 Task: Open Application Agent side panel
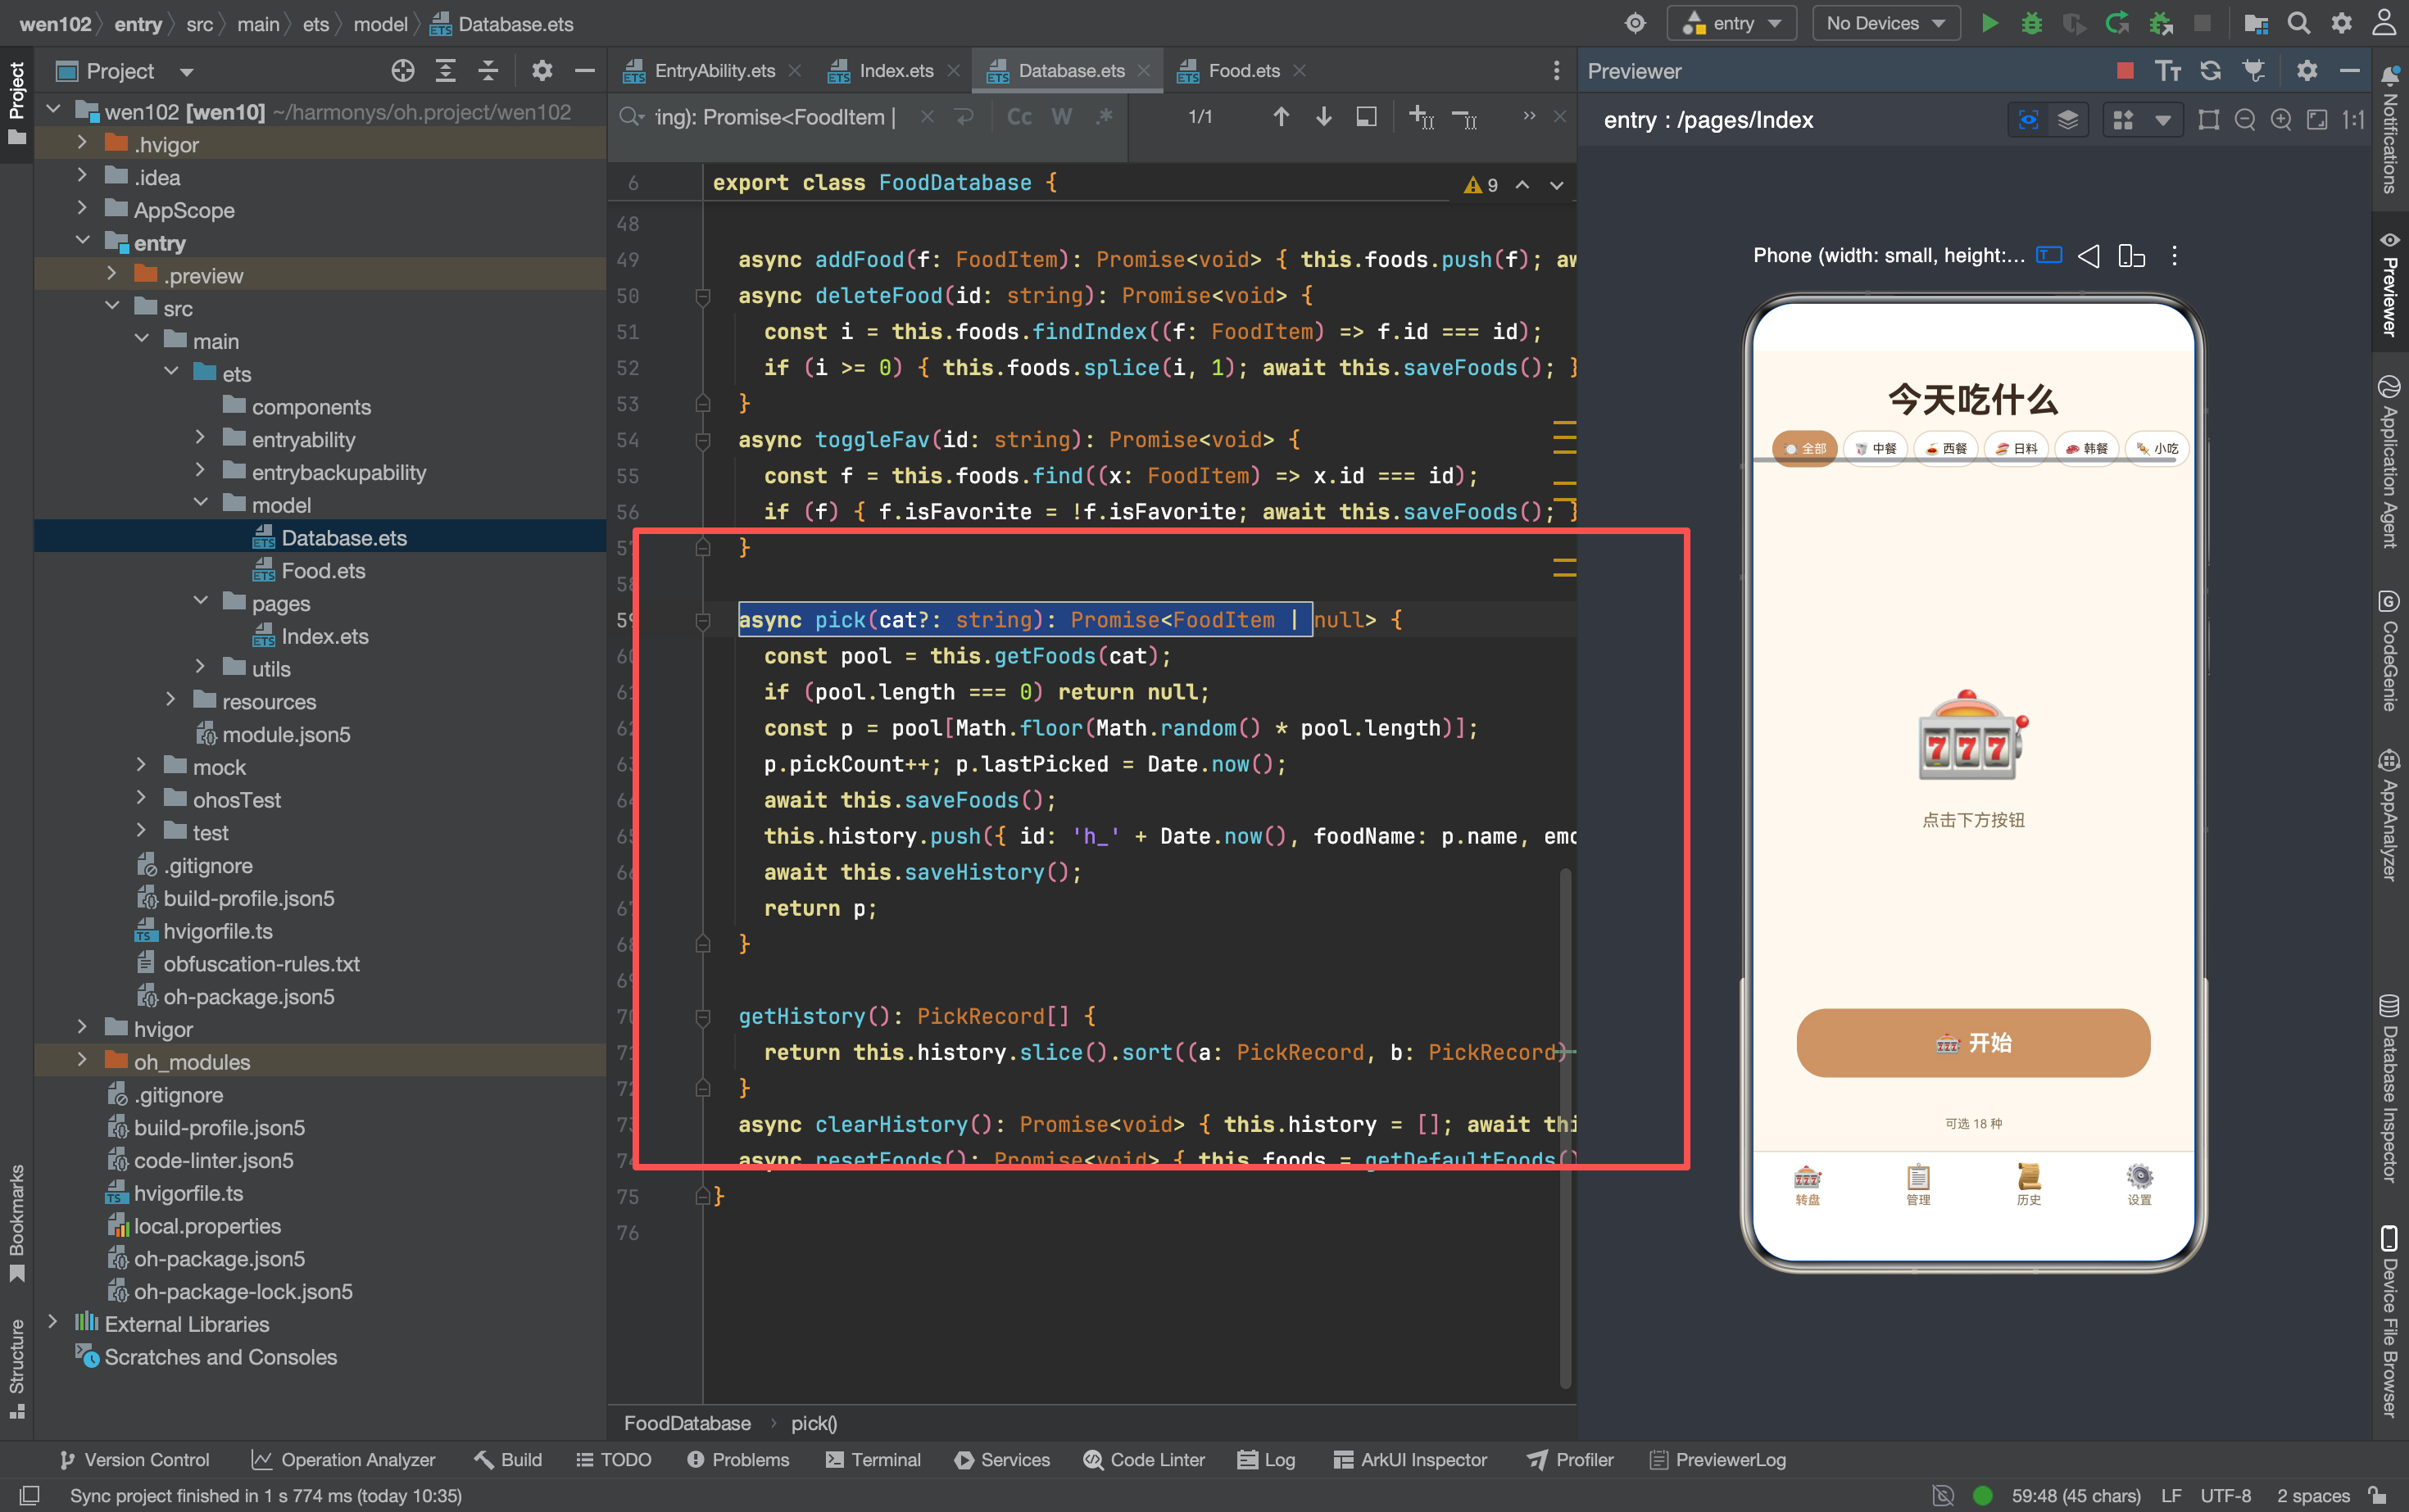point(2390,461)
